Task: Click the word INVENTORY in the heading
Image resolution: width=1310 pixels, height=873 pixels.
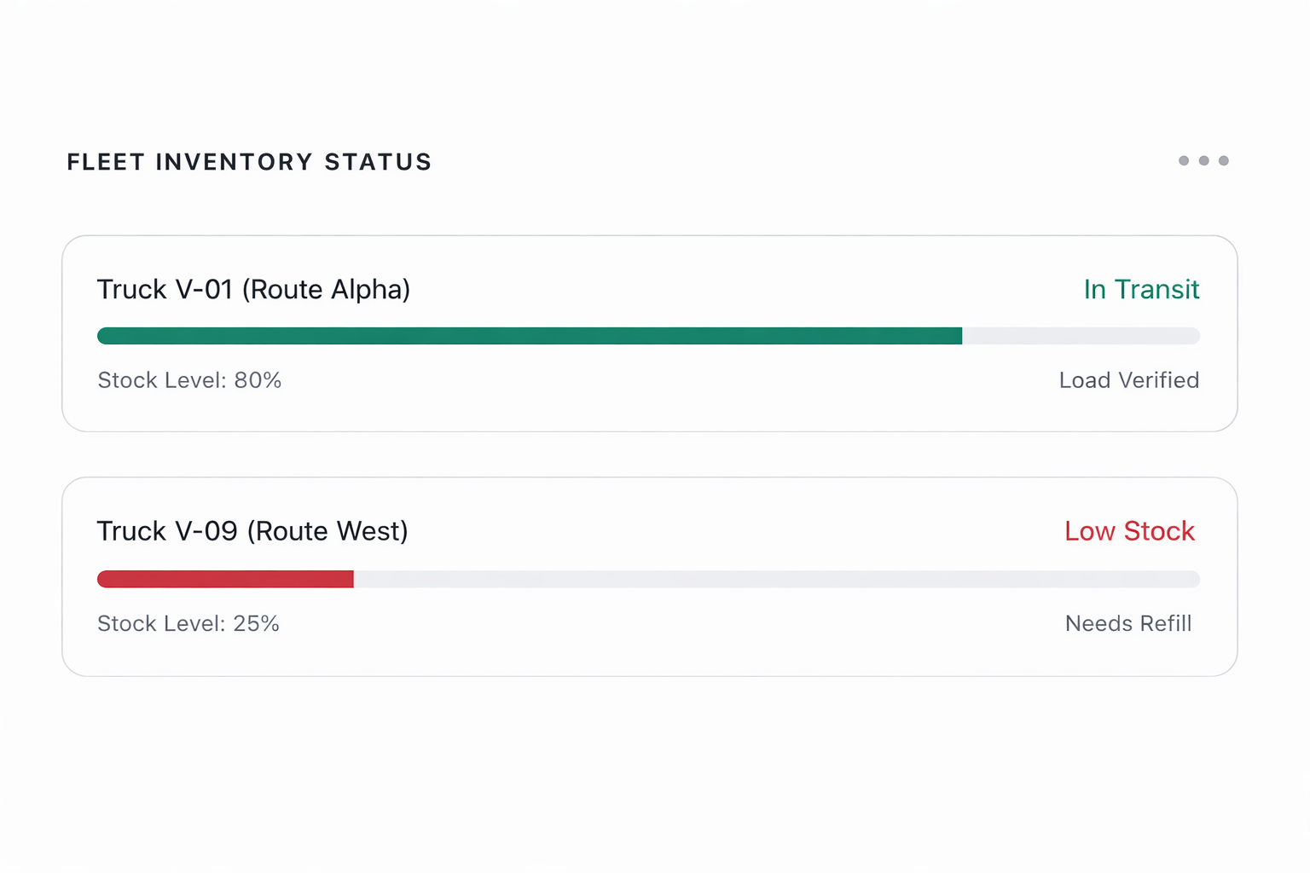Action: point(235,162)
